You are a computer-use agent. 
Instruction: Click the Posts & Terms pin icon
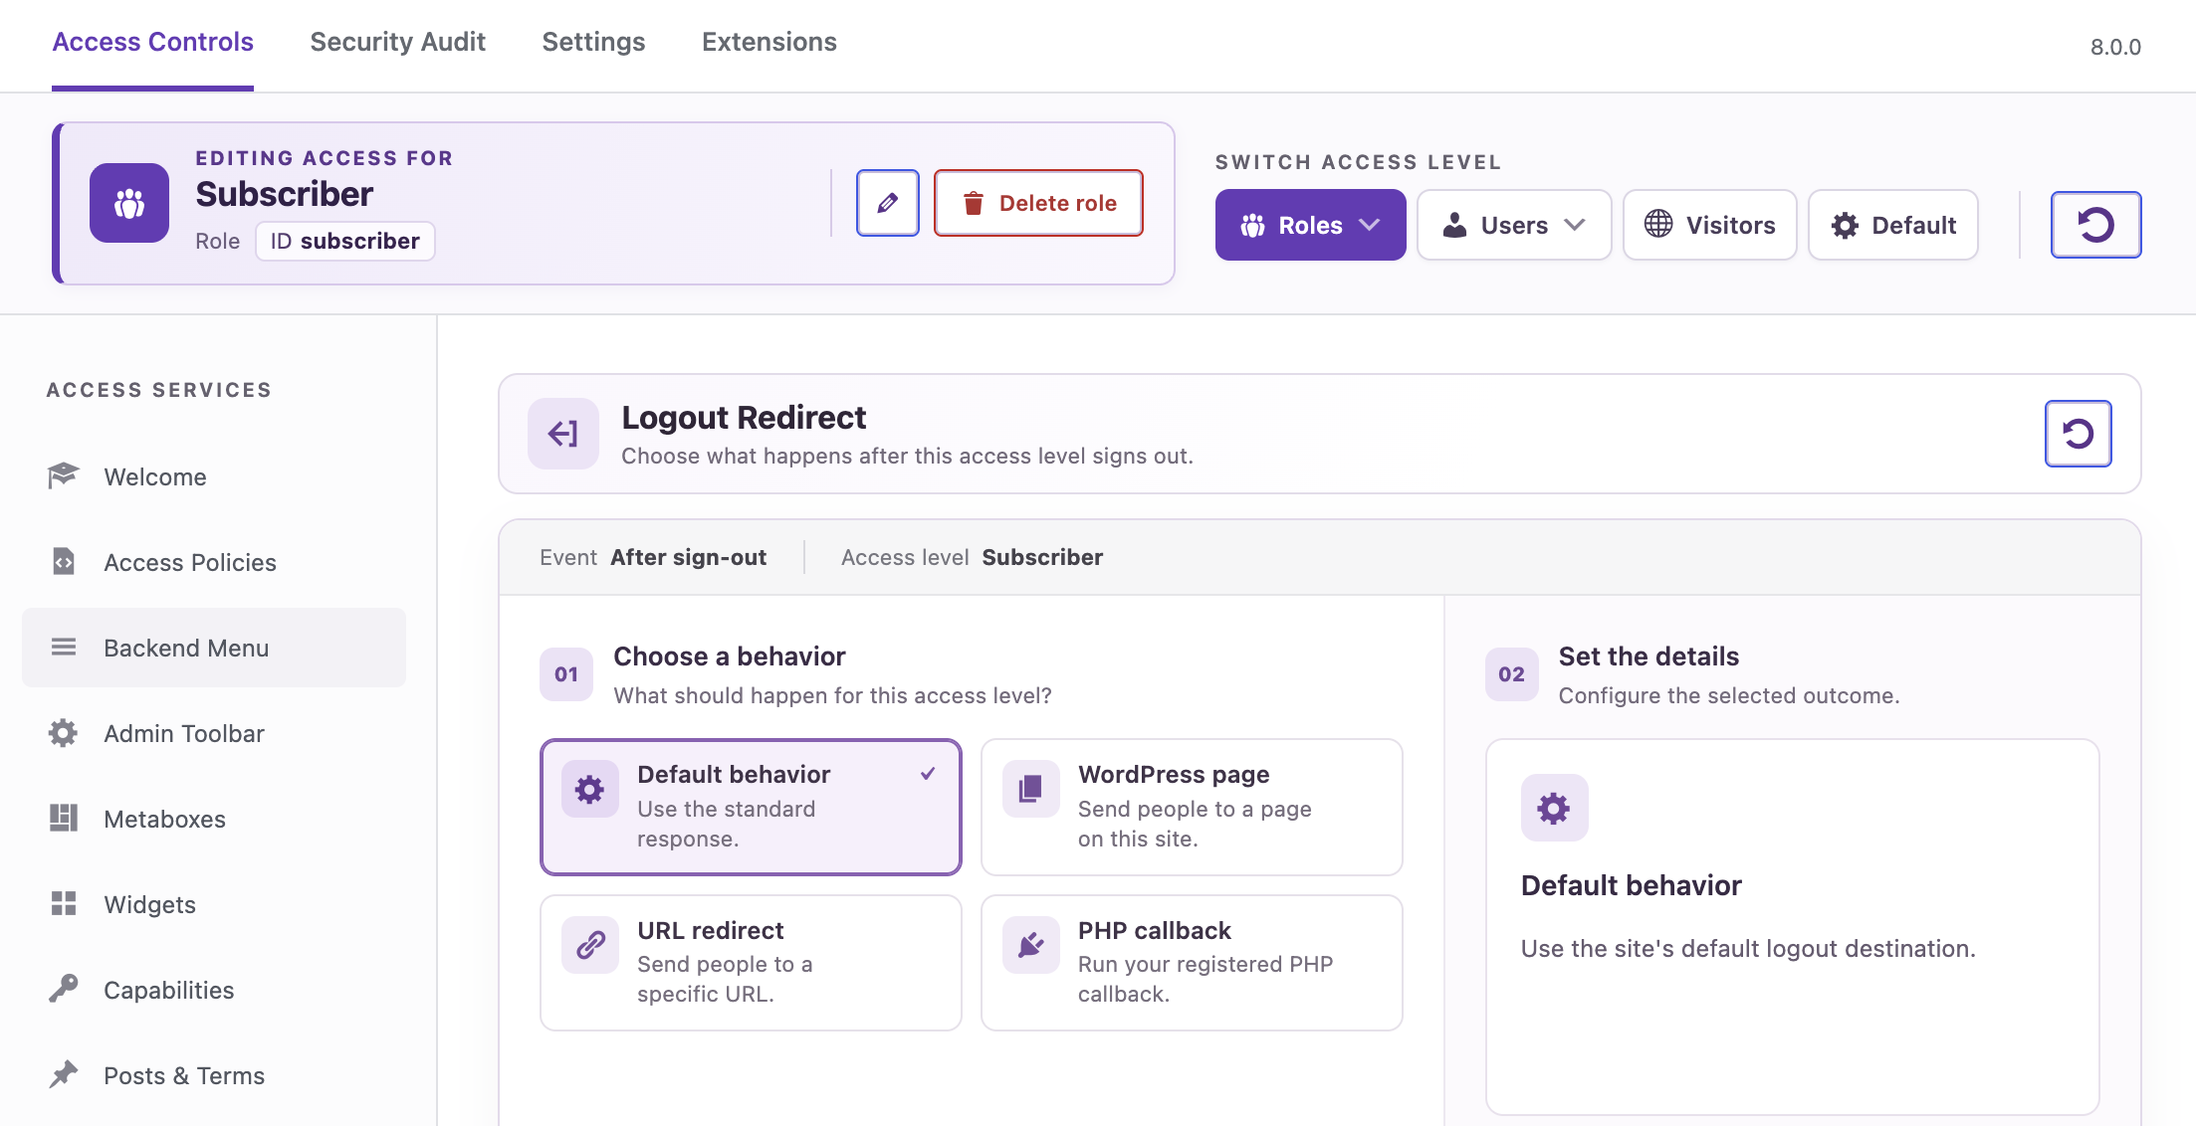[64, 1075]
